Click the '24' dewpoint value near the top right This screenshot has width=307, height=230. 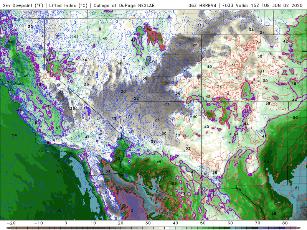(262, 33)
